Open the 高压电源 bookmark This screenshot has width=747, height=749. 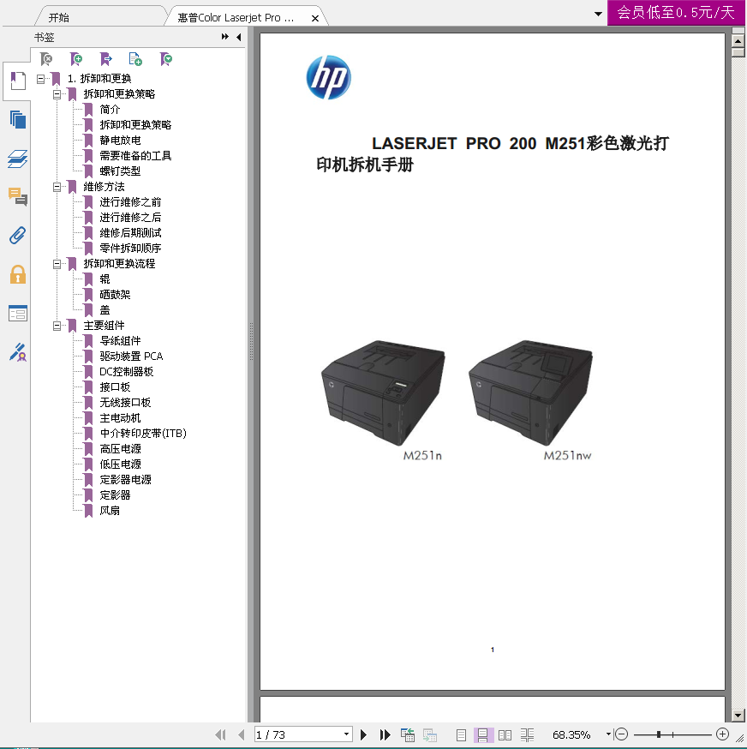point(121,449)
